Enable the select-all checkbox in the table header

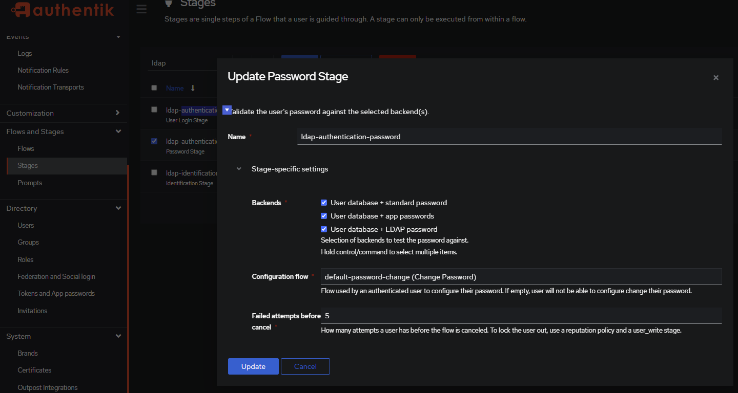(154, 88)
